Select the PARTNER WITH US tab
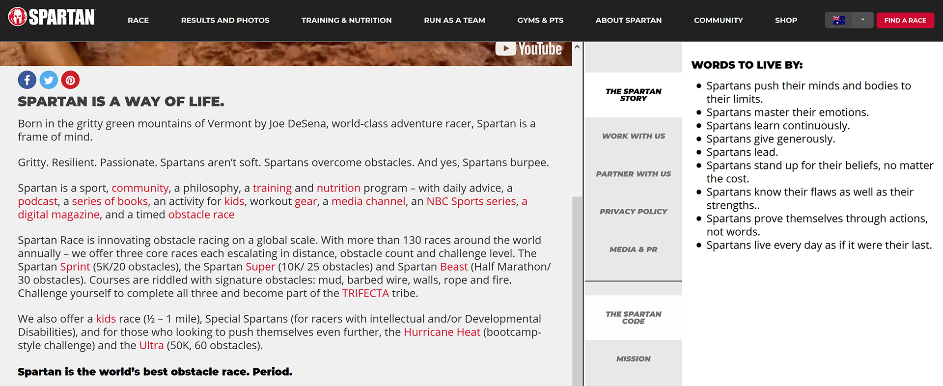The height and width of the screenshot is (386, 943). 633,174
